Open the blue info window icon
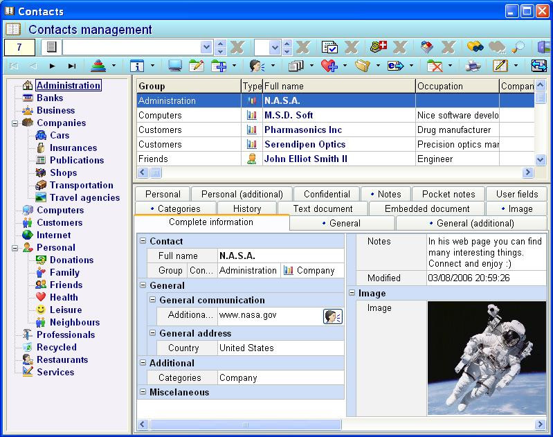Screen dimensions: 553x437 coord(137,66)
